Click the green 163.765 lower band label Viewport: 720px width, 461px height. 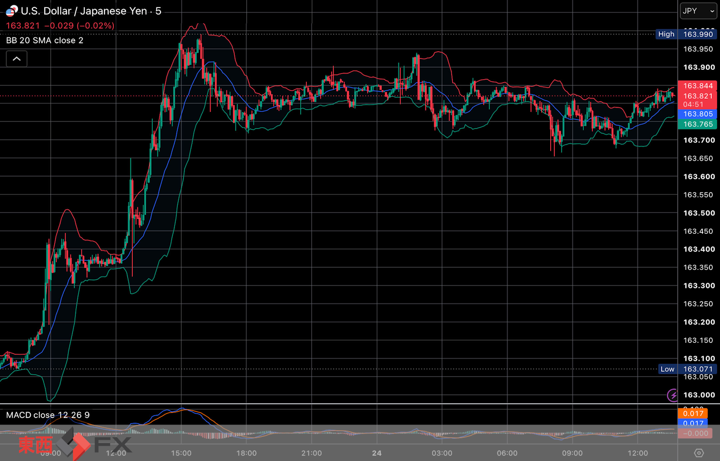point(697,124)
